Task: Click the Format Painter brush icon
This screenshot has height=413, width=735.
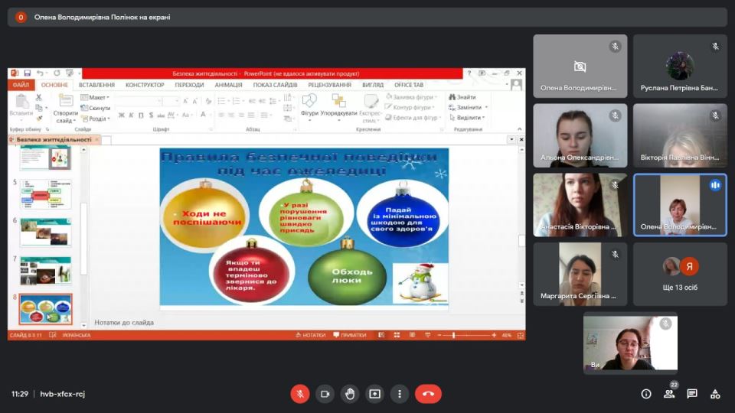Action: coord(39,118)
